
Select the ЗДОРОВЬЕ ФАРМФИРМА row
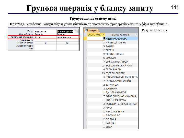112,96
